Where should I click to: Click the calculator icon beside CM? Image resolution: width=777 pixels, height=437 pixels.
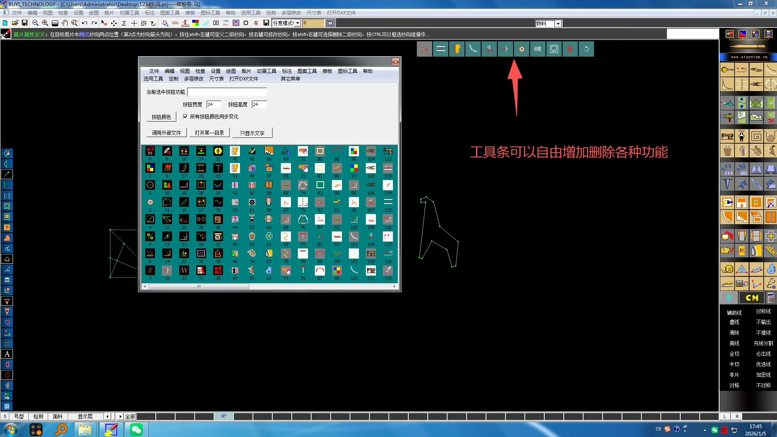tap(771, 298)
